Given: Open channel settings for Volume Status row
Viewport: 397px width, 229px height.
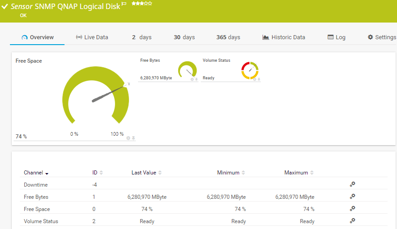Looking at the screenshot, I should click(352, 221).
